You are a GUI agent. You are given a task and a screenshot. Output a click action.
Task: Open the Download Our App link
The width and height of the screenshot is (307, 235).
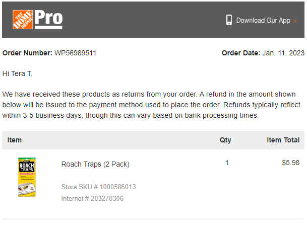[263, 20]
